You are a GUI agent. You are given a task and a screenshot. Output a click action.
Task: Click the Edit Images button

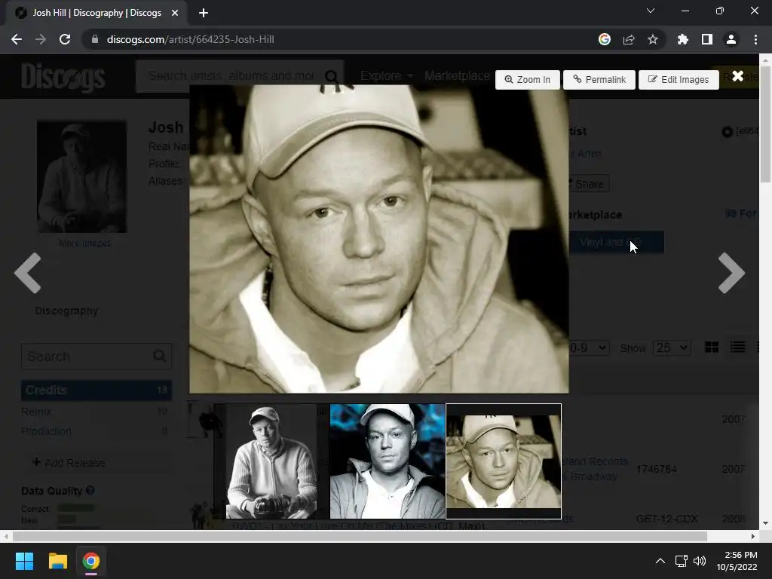click(679, 80)
